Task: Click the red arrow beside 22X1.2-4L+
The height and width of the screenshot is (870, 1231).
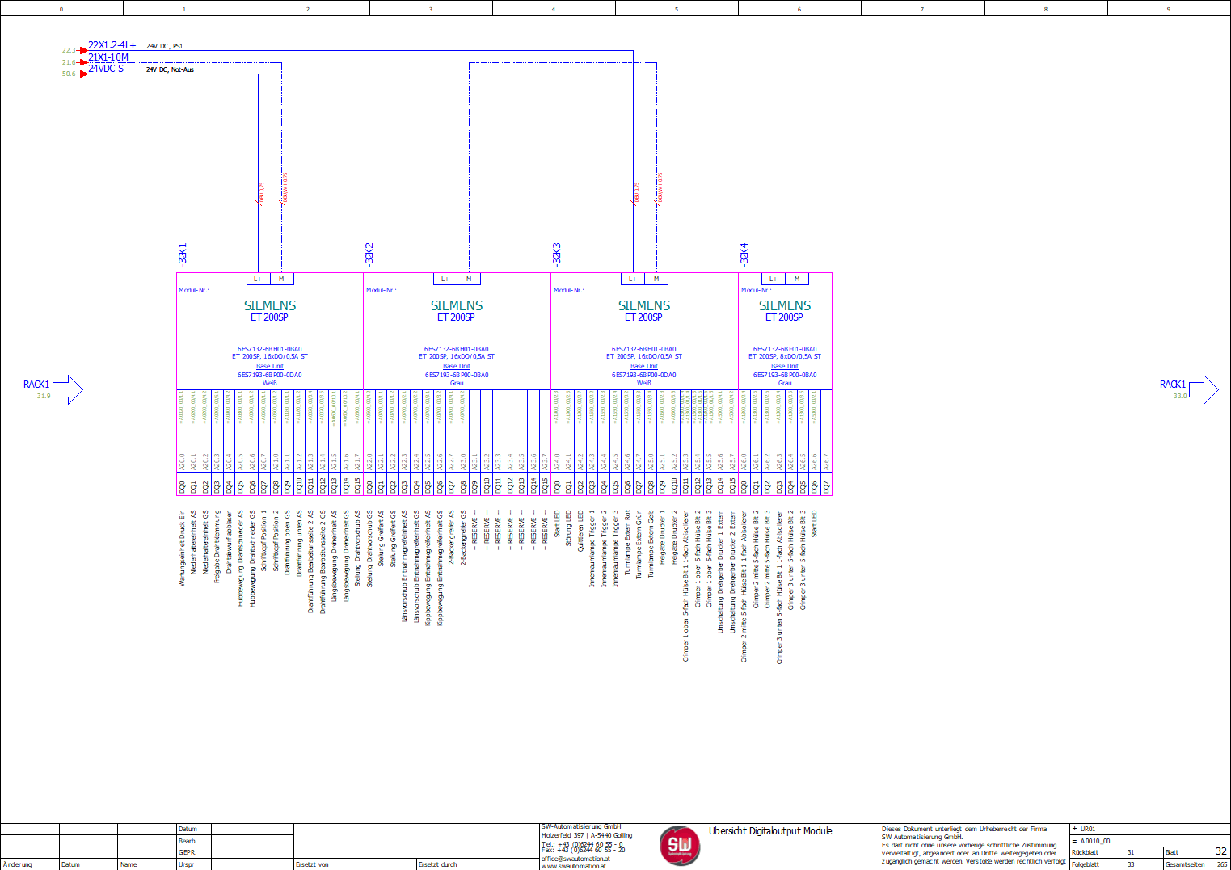Action: (x=82, y=50)
